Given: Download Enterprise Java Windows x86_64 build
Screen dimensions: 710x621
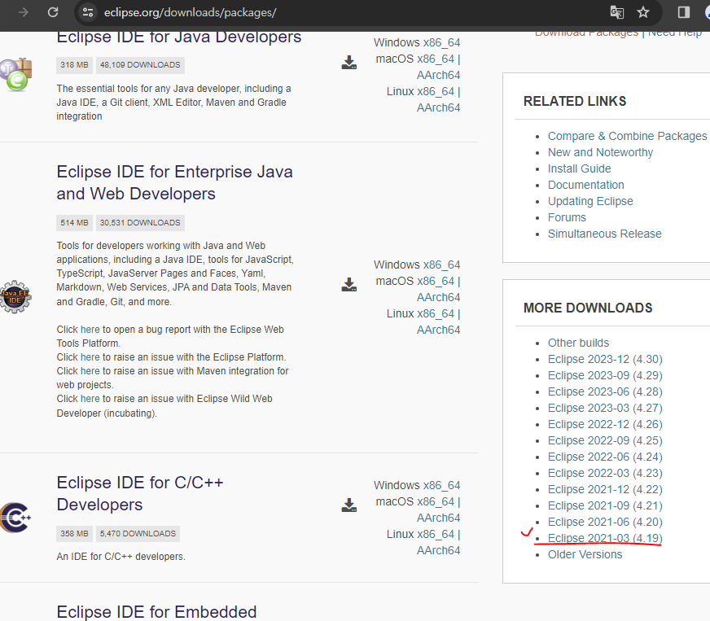Looking at the screenshot, I should click(x=441, y=265).
